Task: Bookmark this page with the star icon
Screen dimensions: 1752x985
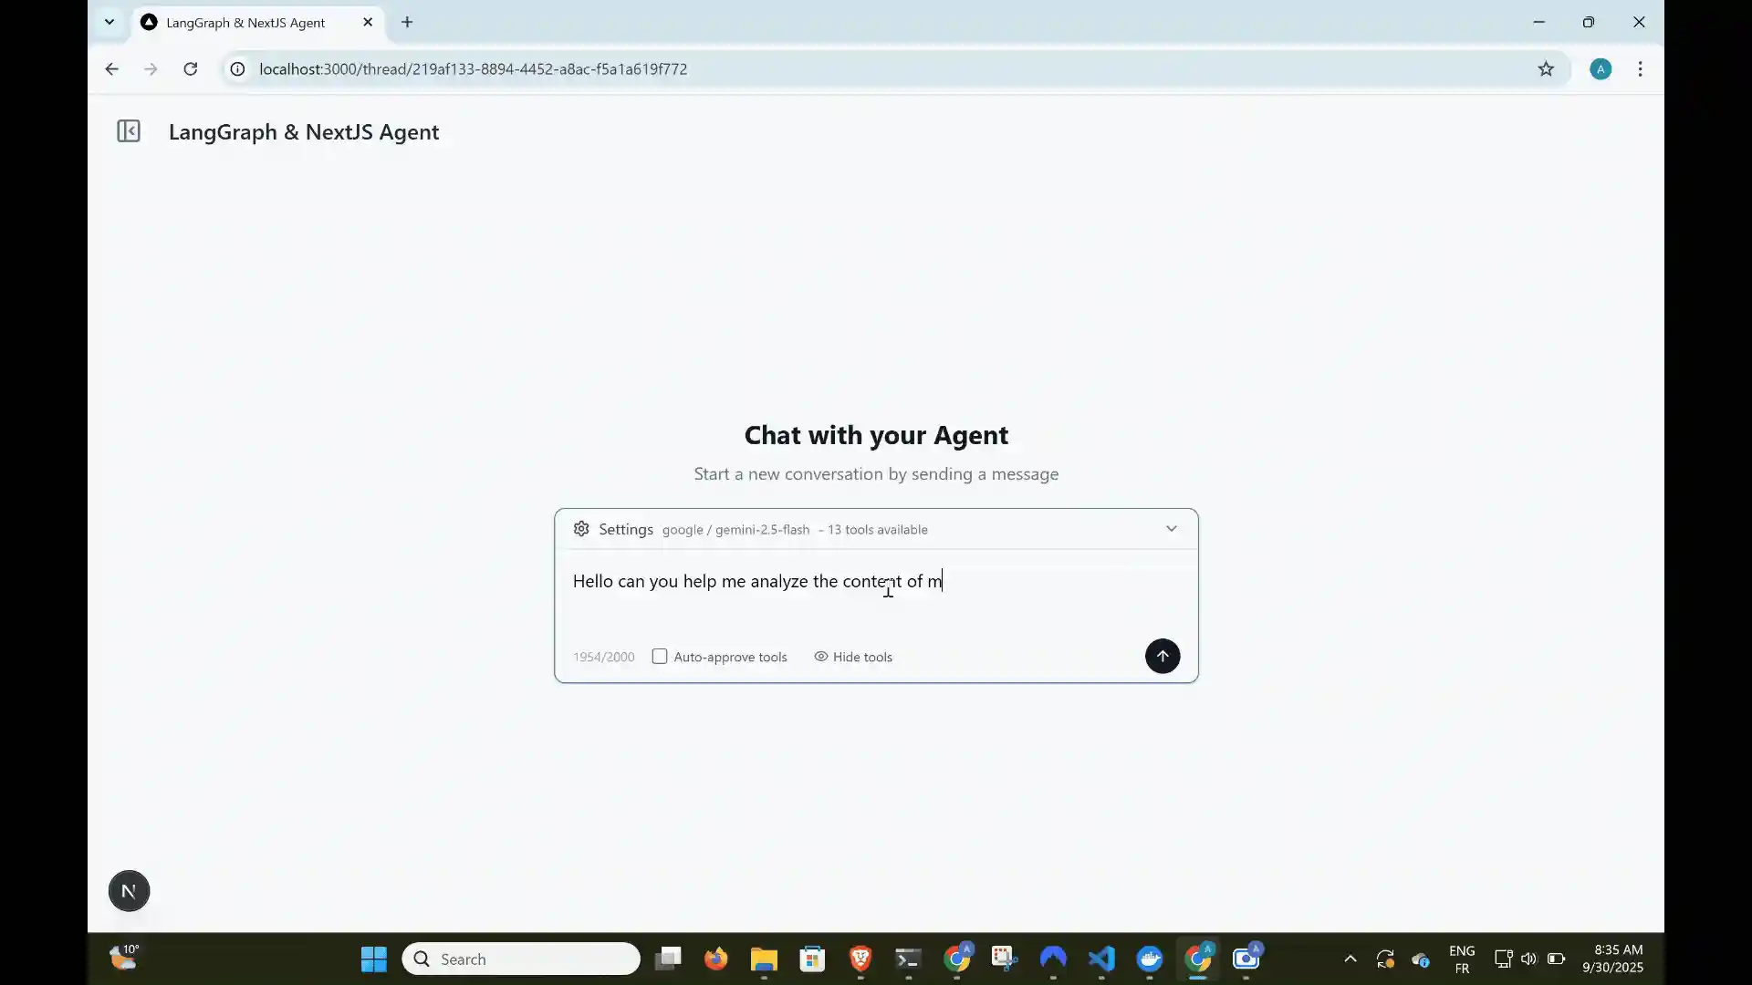Action: click(x=1547, y=68)
